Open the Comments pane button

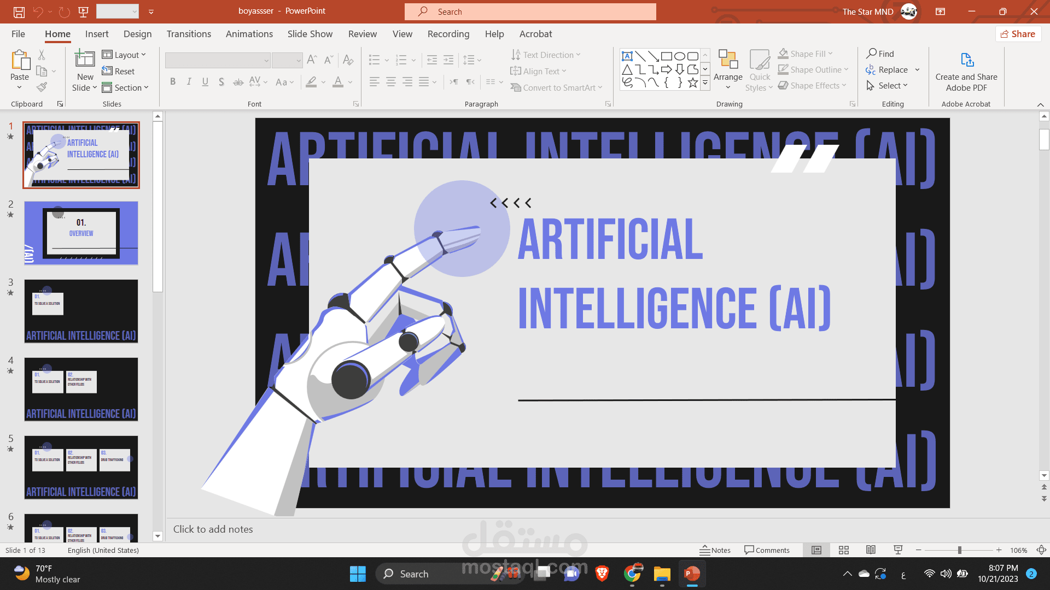pos(767,550)
